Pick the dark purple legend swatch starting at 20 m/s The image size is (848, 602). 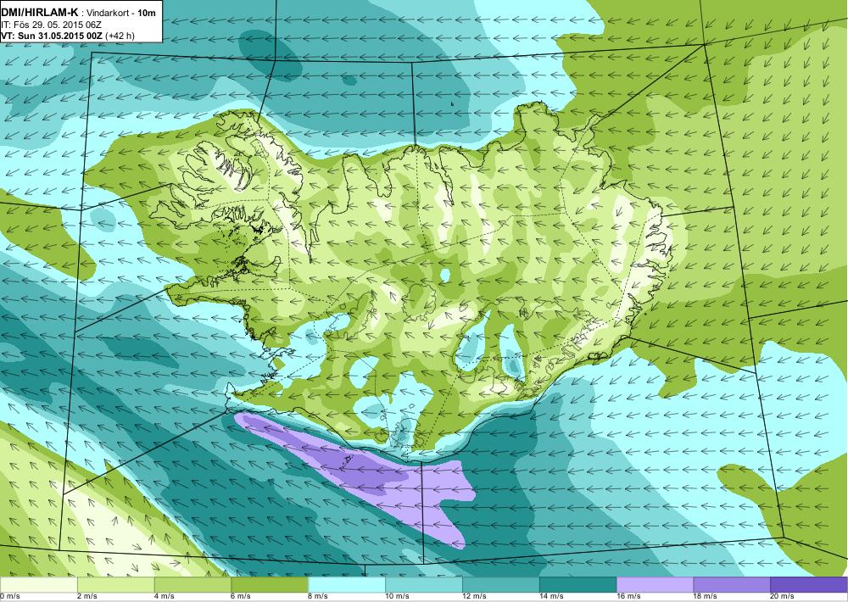click(808, 584)
